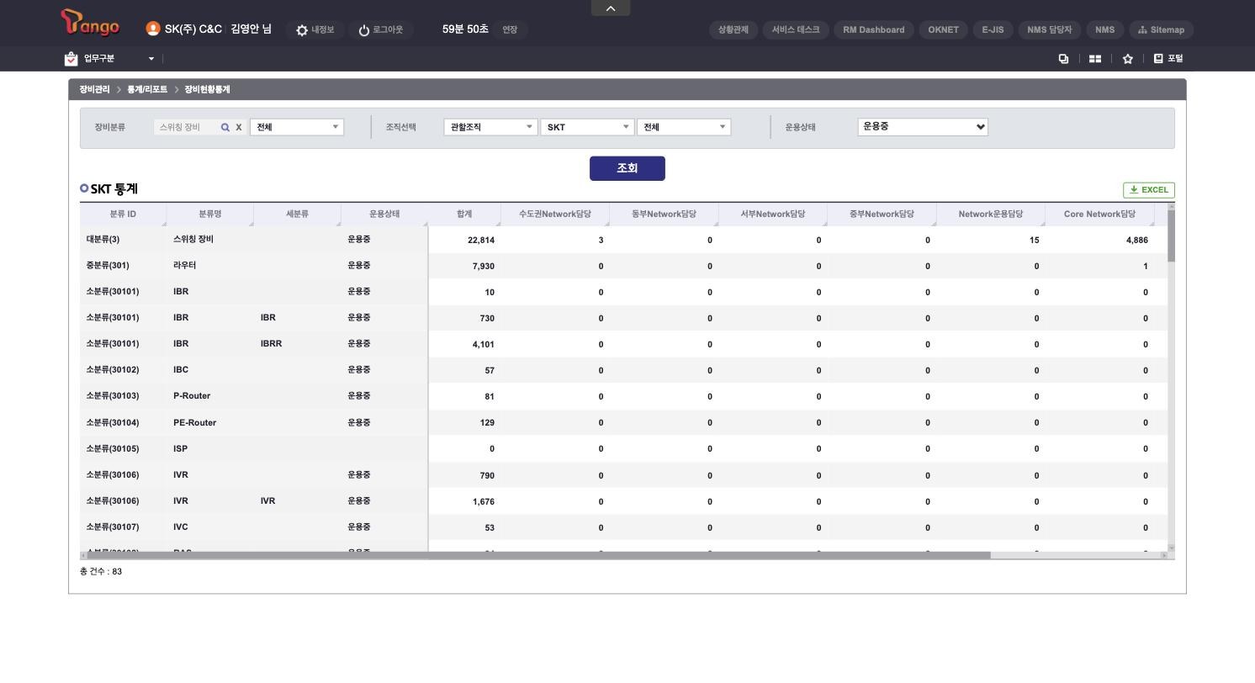
Task: Open the Sitemap
Action: [x=1161, y=29]
